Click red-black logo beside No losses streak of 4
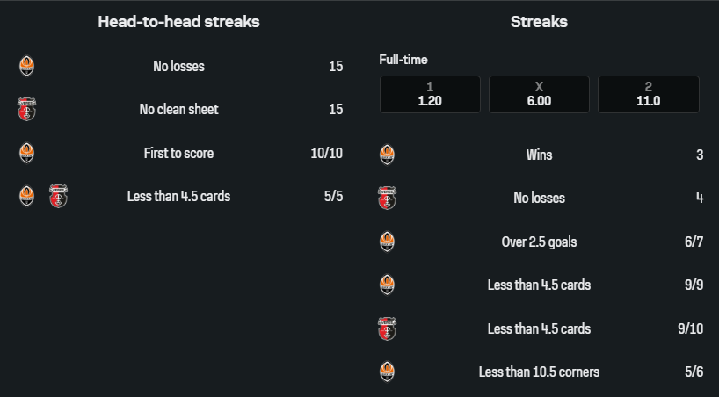 pyautogui.click(x=387, y=198)
